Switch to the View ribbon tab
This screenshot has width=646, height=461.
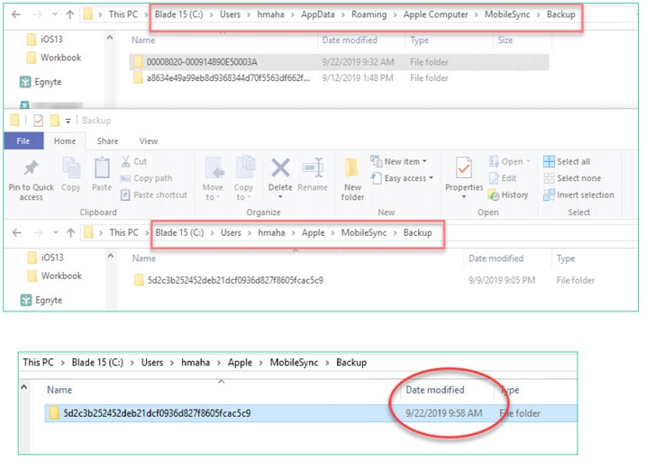[x=149, y=140]
